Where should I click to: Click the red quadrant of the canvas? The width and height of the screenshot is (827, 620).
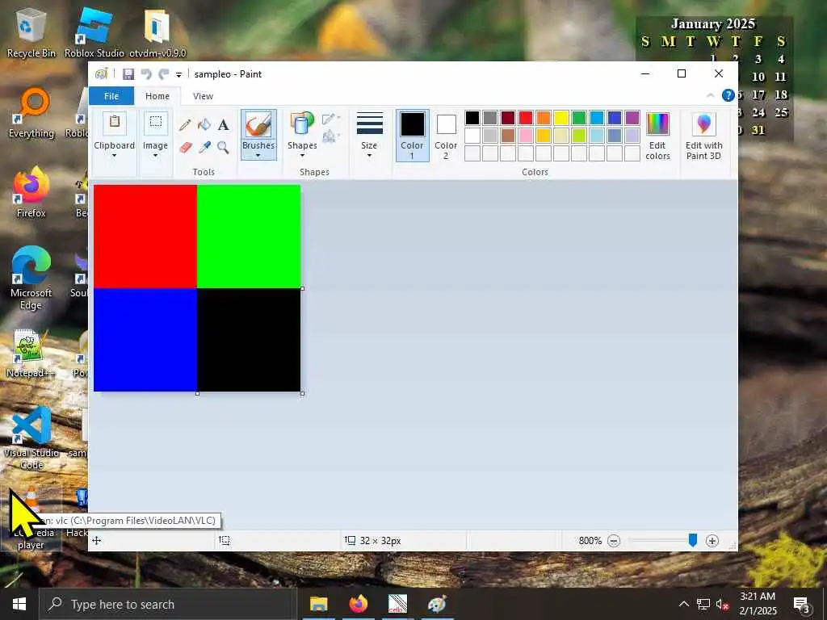tap(145, 237)
